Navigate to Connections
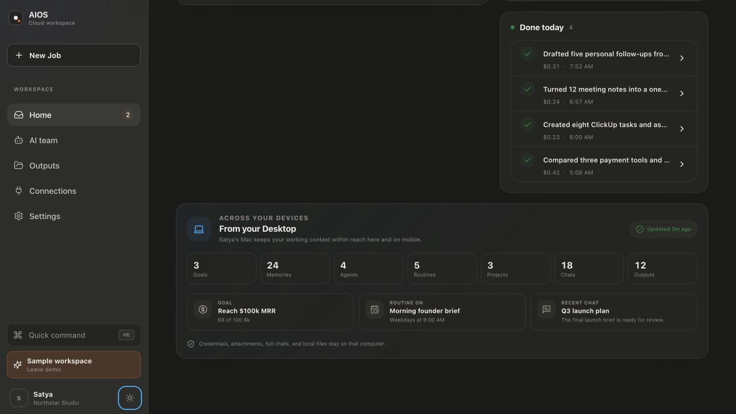This screenshot has height=414, width=736. point(74,191)
